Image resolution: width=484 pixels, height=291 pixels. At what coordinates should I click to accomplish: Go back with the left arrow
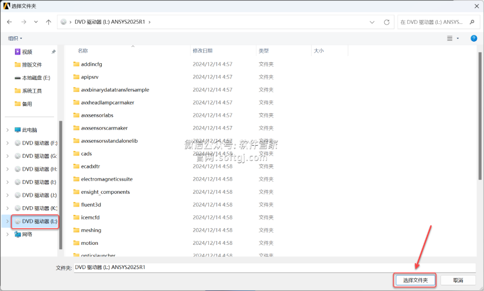pos(9,22)
